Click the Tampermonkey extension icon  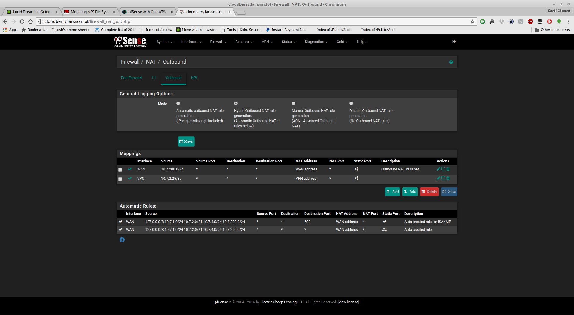coord(540,21)
